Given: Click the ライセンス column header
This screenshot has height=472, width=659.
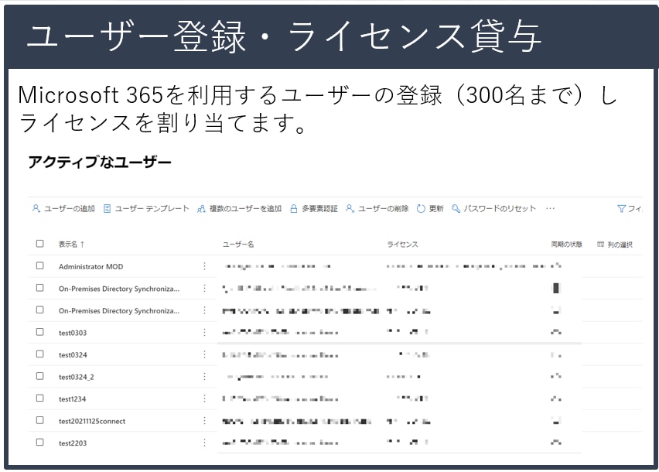Looking at the screenshot, I should tap(402, 245).
